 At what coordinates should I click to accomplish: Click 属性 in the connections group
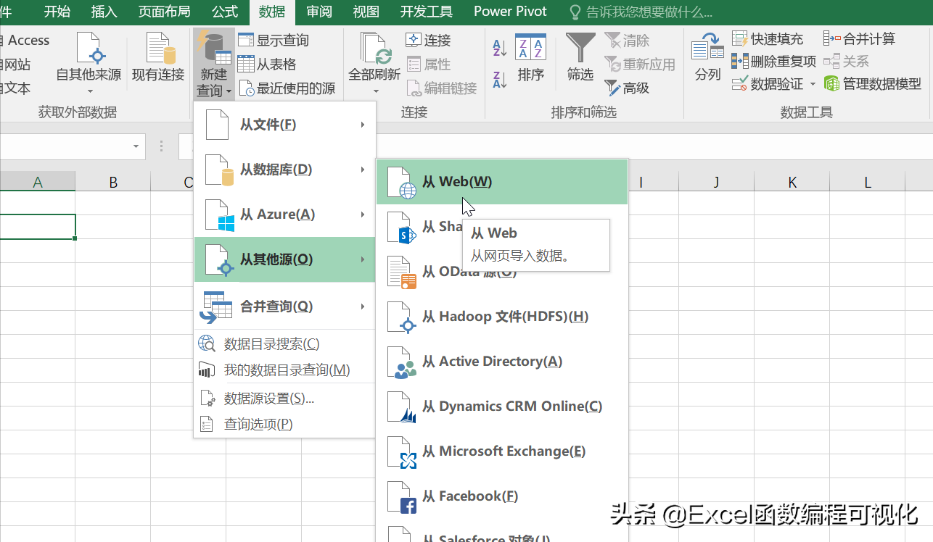click(429, 64)
